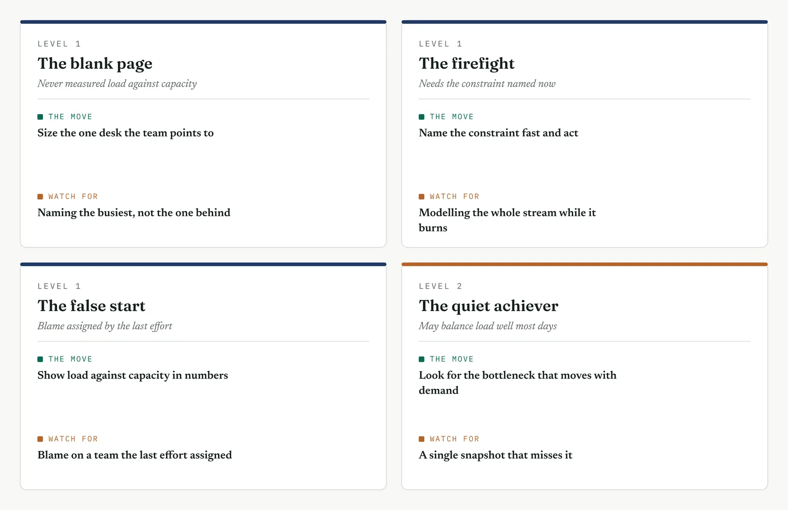Click the text 'Size the one desk the team points to'
Screen dimensions: 788x510
click(126, 133)
